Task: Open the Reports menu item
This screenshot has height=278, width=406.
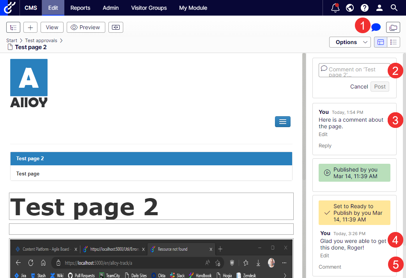Action: click(x=80, y=8)
